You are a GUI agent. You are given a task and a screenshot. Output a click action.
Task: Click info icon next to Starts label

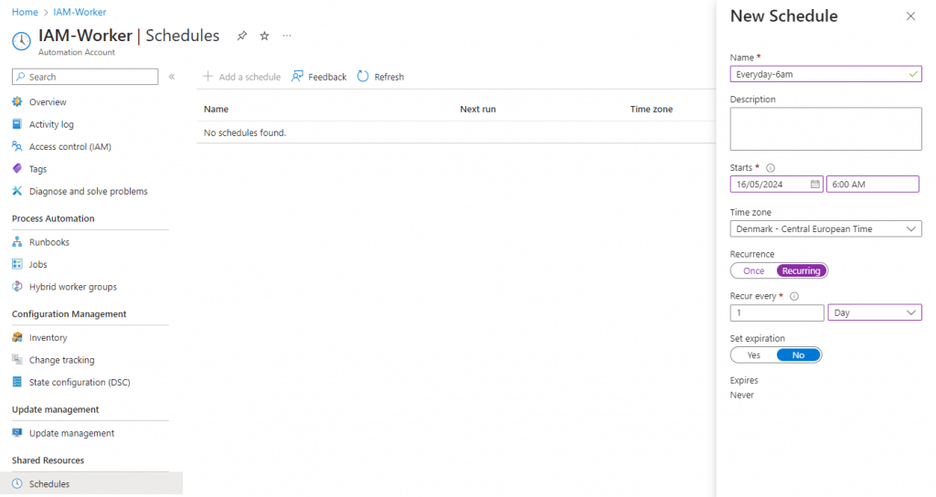[771, 168]
